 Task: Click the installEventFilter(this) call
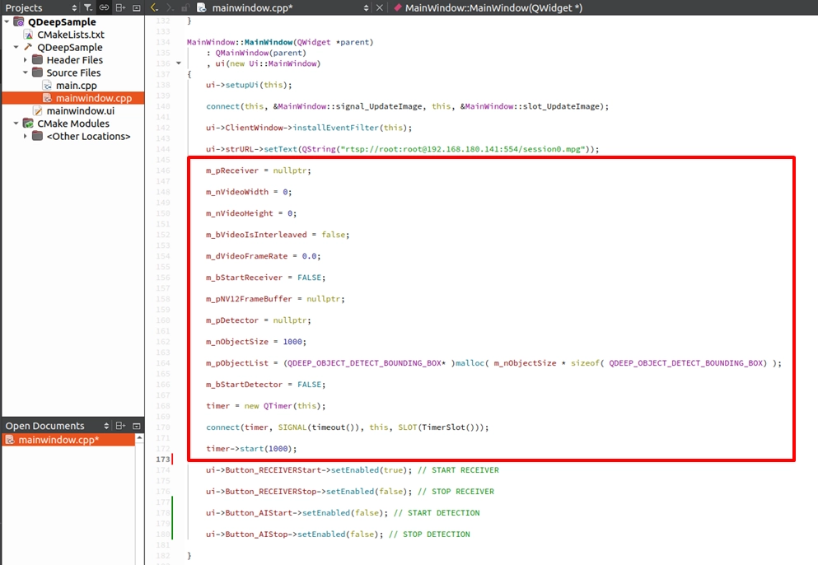coord(352,128)
